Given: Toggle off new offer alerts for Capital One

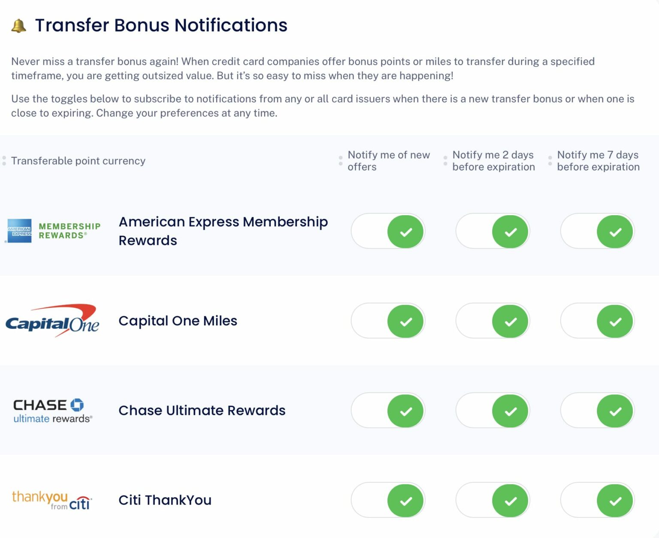Looking at the screenshot, I should (x=388, y=321).
